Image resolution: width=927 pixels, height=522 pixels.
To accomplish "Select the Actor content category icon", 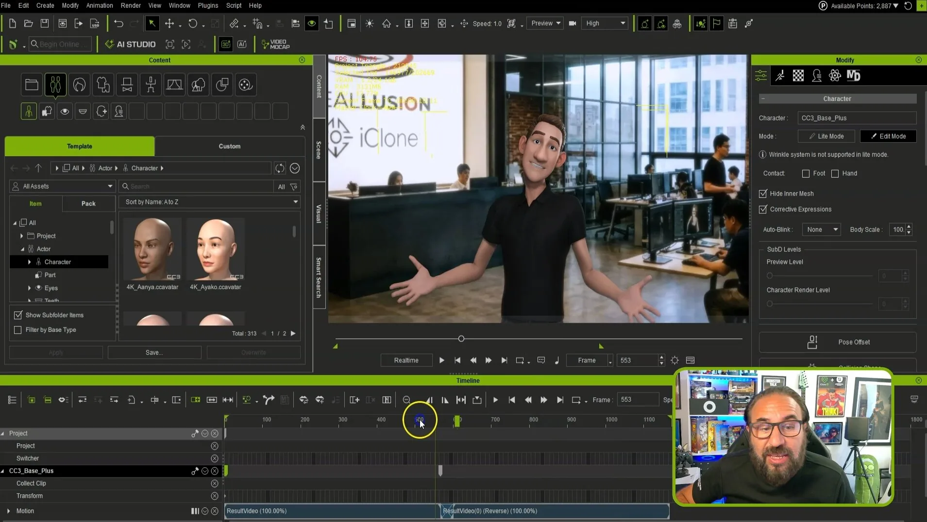I will pos(55,85).
